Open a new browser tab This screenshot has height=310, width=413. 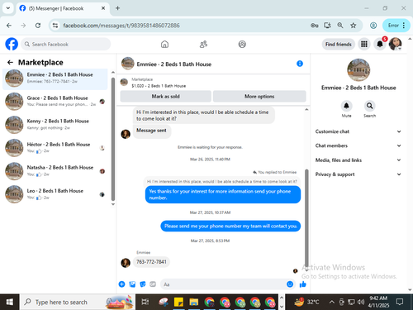pos(117,8)
